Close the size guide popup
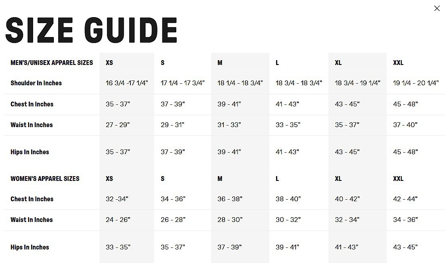Viewport: 446px width, 263px height. [x=437, y=8]
